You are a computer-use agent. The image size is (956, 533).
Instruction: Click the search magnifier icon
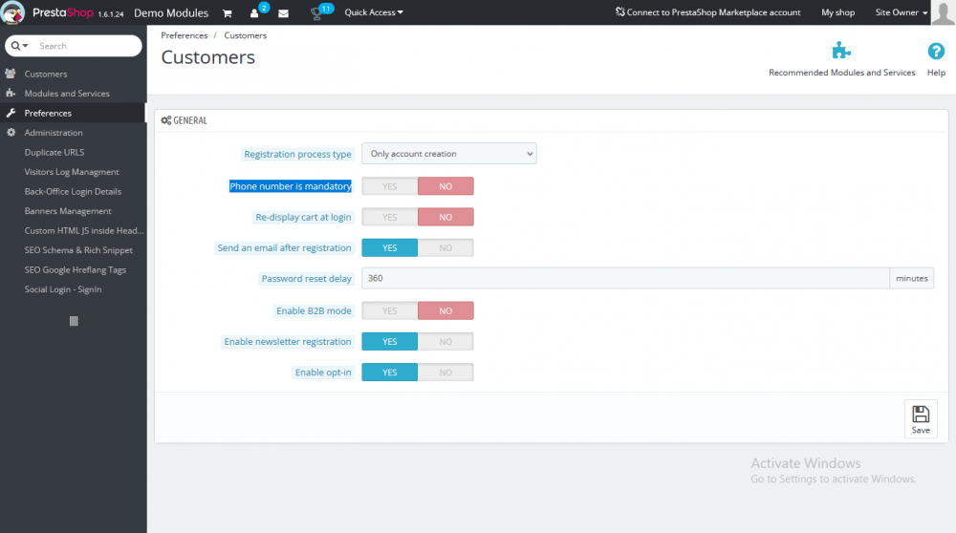point(15,46)
